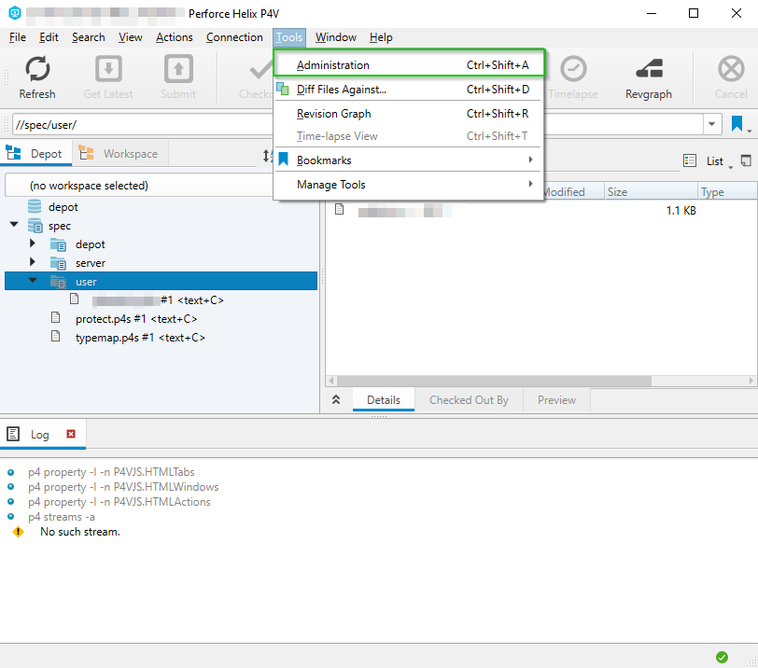758x668 pixels.
Task: Click the Refresh toolbar icon
Action: 37,77
